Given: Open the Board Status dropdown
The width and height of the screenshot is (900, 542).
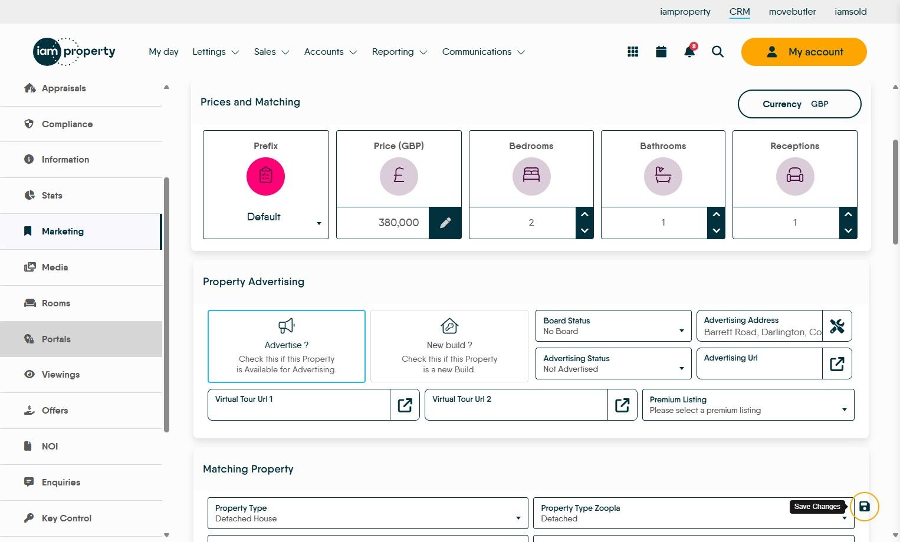Looking at the screenshot, I should pos(613,326).
